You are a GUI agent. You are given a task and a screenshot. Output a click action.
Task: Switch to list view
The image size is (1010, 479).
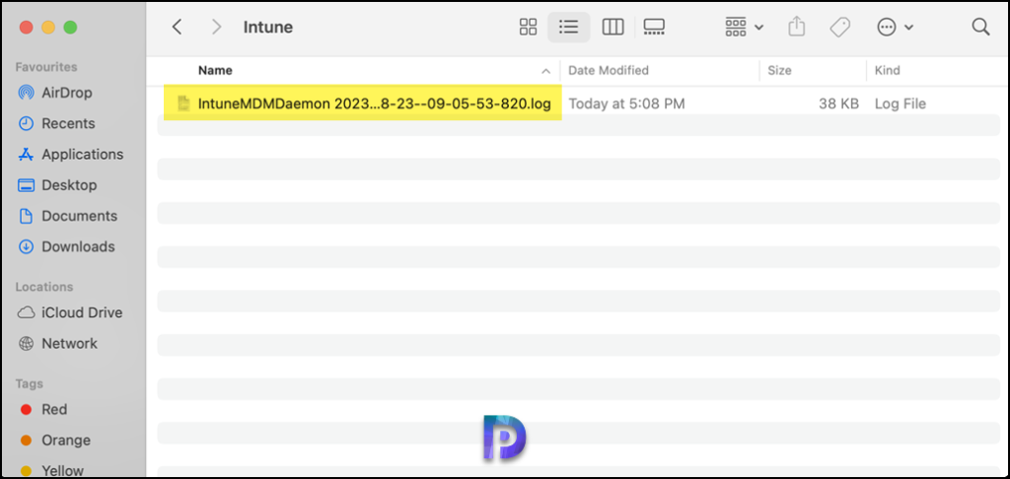coord(568,27)
